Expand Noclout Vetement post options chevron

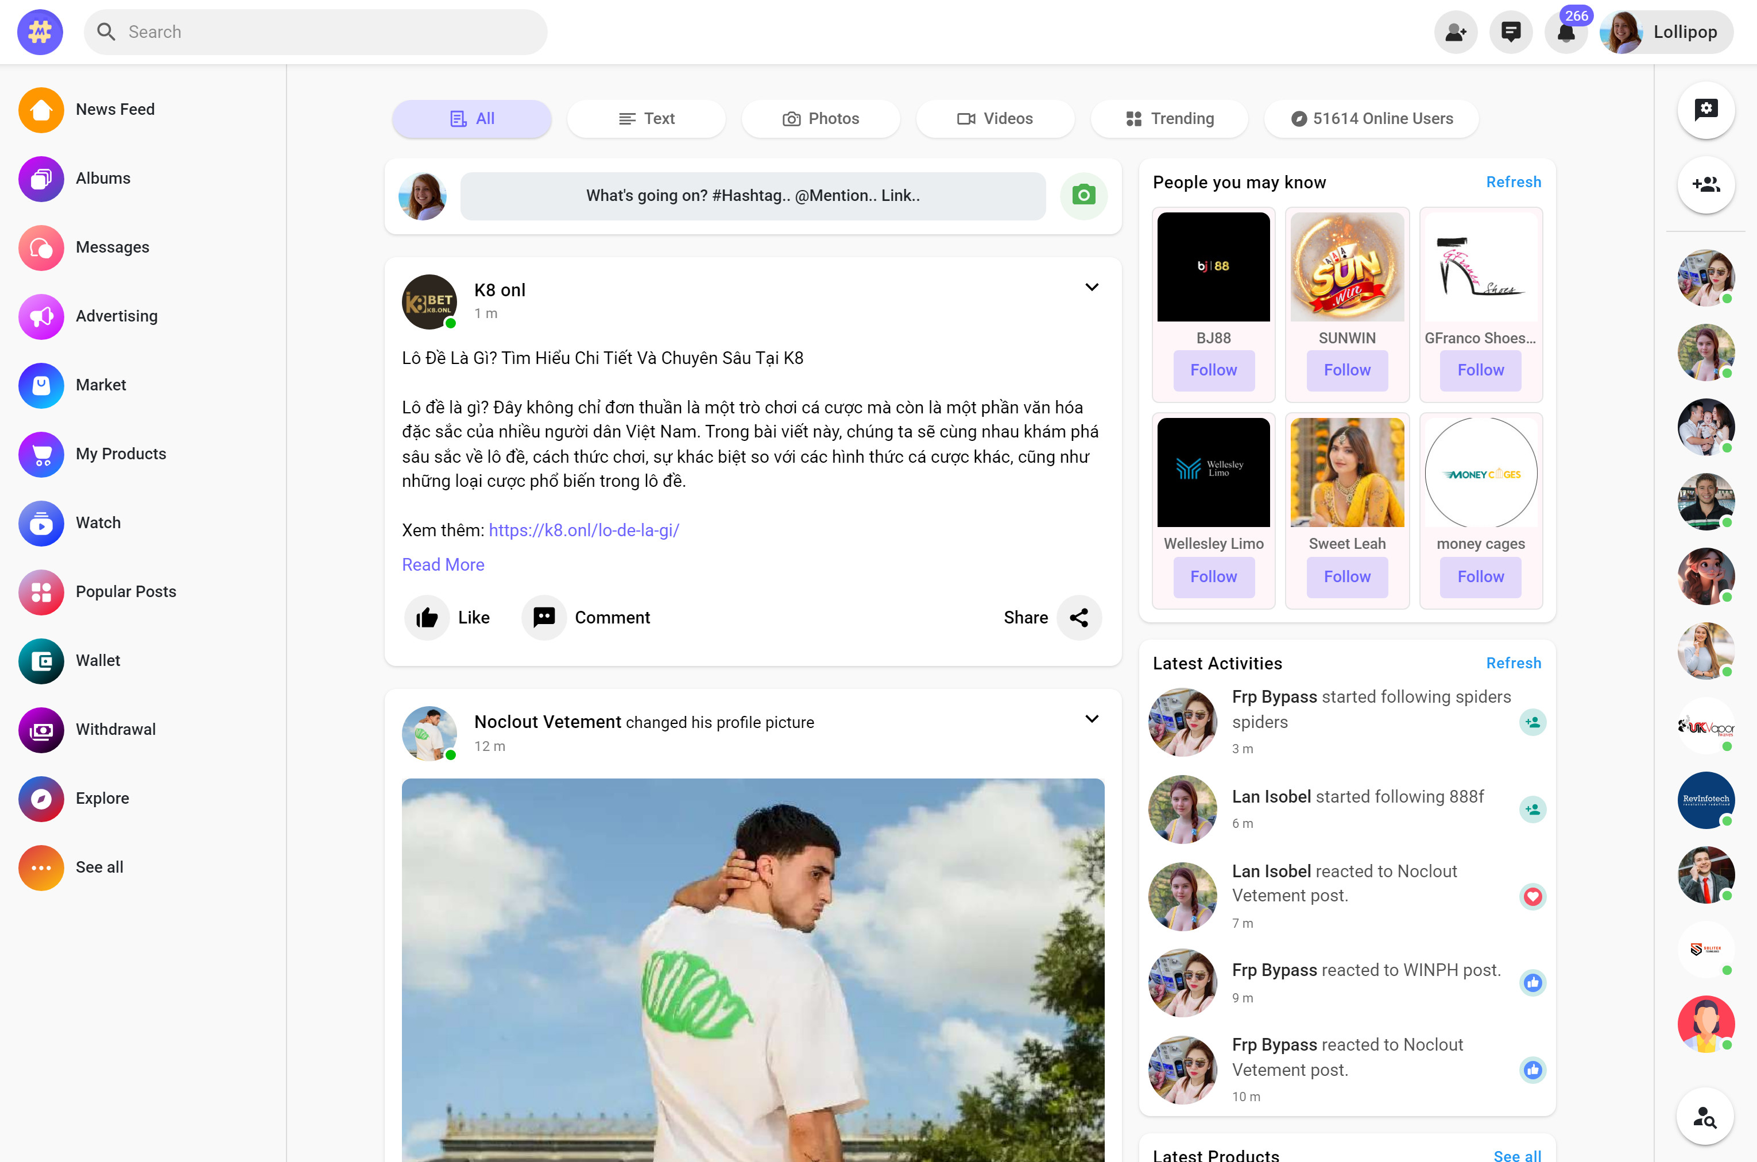coord(1092,719)
